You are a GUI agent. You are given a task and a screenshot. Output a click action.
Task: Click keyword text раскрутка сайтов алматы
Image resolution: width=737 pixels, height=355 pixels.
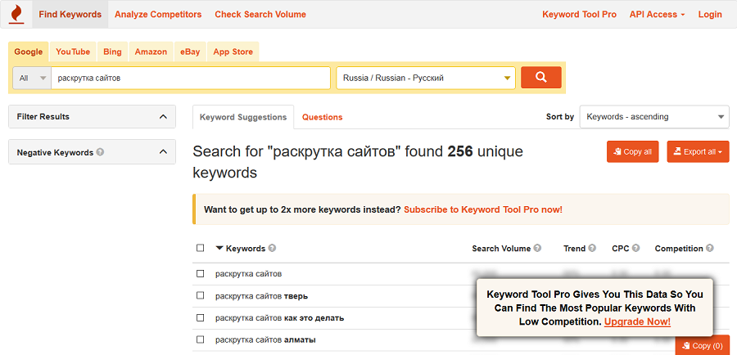pyautogui.click(x=265, y=339)
